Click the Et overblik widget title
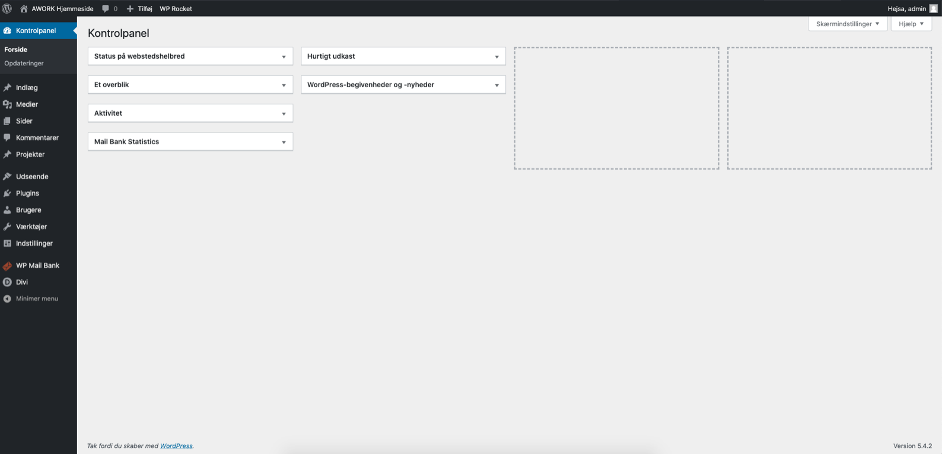The image size is (942, 454). 112,84
